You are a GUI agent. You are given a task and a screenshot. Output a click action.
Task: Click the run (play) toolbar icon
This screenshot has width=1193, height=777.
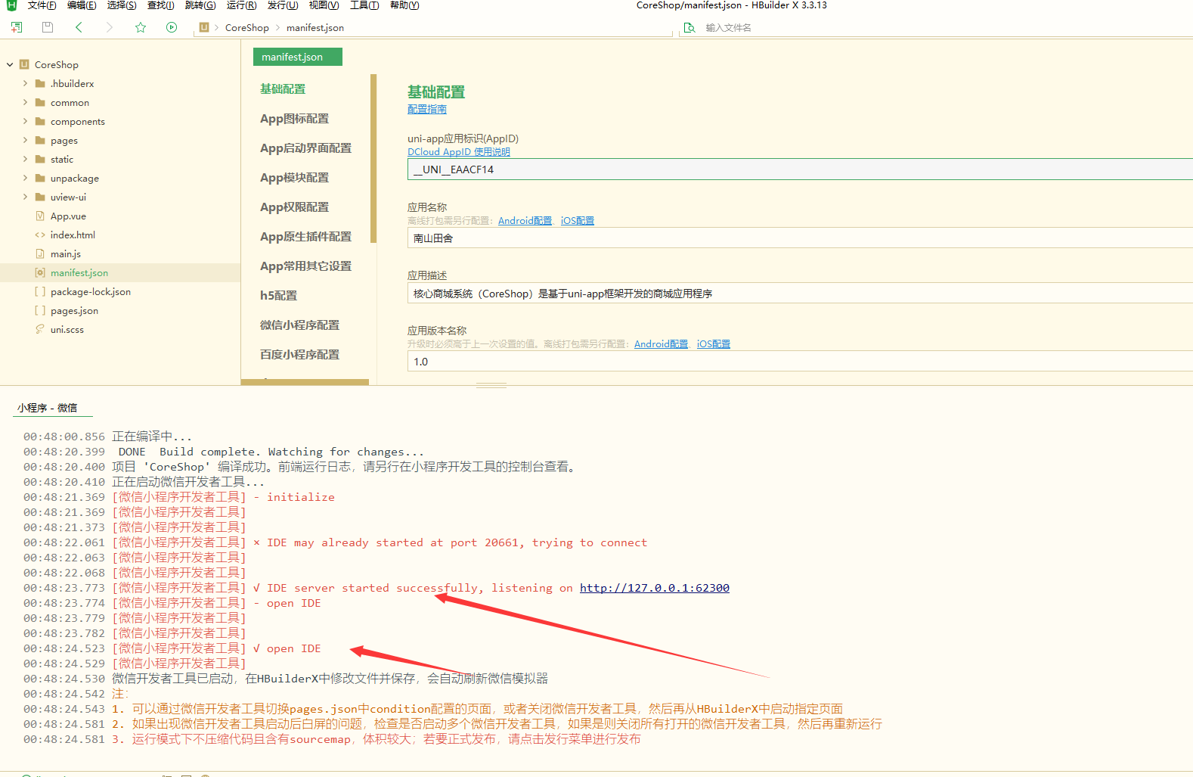[172, 27]
